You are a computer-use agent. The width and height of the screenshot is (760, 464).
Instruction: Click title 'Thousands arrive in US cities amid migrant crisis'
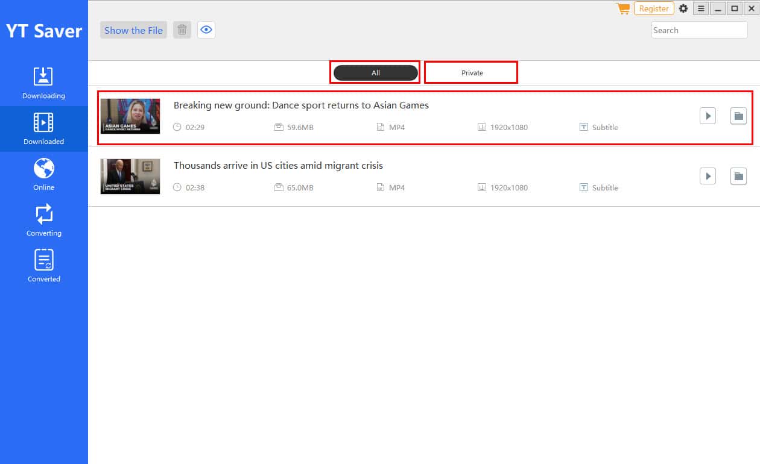tap(278, 166)
